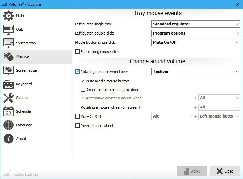Enable Invert mouse wheel option
This screenshot has height=179, width=243.
coord(77,126)
